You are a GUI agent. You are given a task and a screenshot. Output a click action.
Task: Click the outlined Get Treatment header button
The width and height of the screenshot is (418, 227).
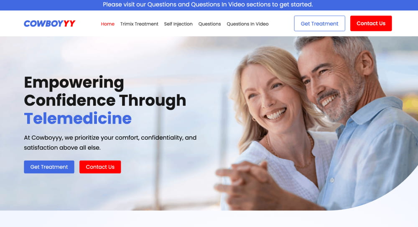[320, 23]
